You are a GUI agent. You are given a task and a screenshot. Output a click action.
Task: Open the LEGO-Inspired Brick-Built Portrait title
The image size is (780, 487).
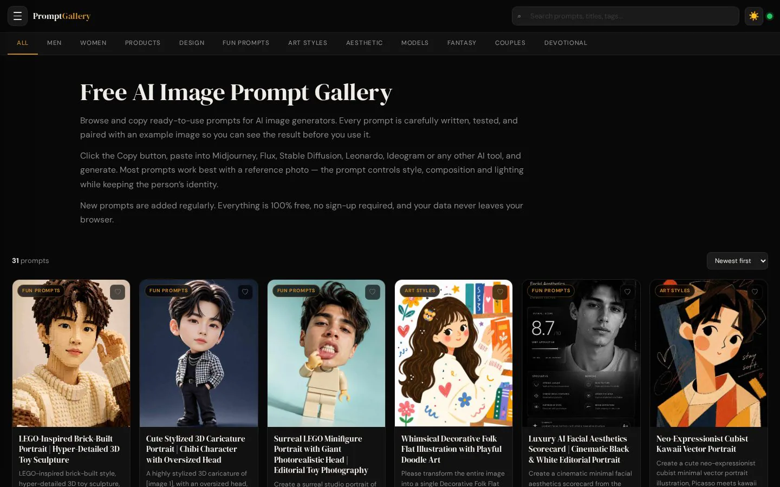coord(69,449)
